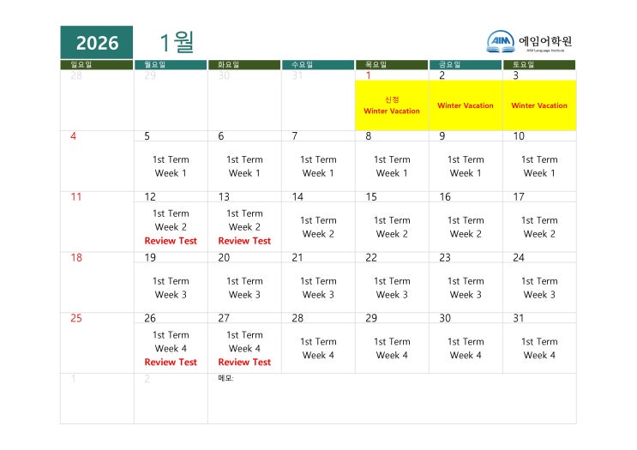Image resolution: width=637 pixels, height=450 pixels.
Task: Select date number 25 Sunday
Action: 76,318
